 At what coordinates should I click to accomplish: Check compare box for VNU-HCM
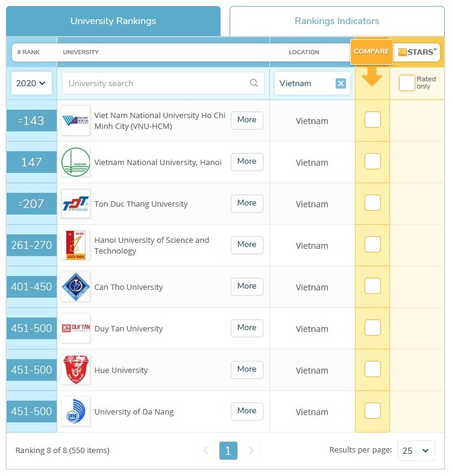click(x=372, y=120)
